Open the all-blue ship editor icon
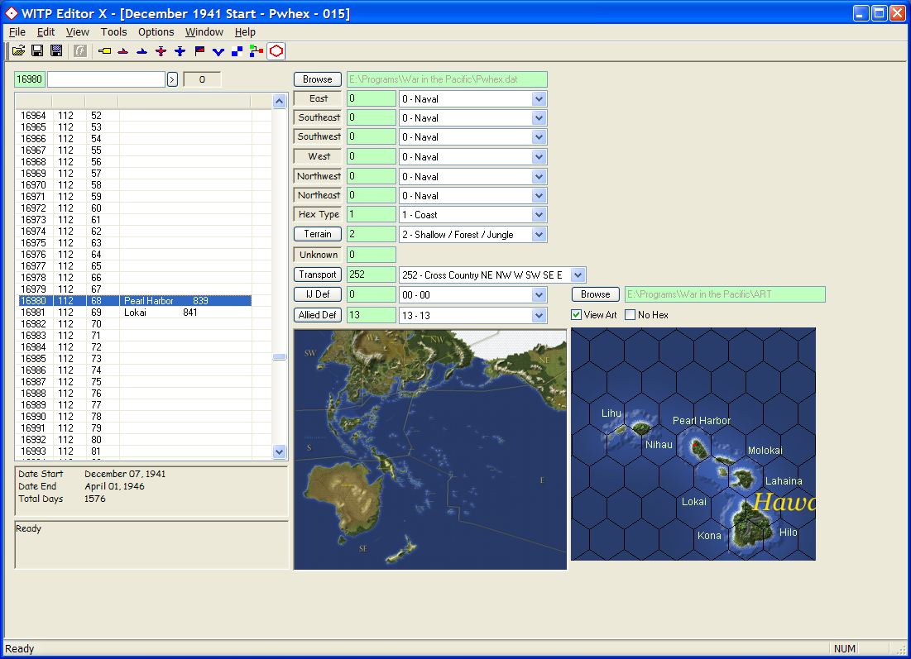 [x=141, y=51]
